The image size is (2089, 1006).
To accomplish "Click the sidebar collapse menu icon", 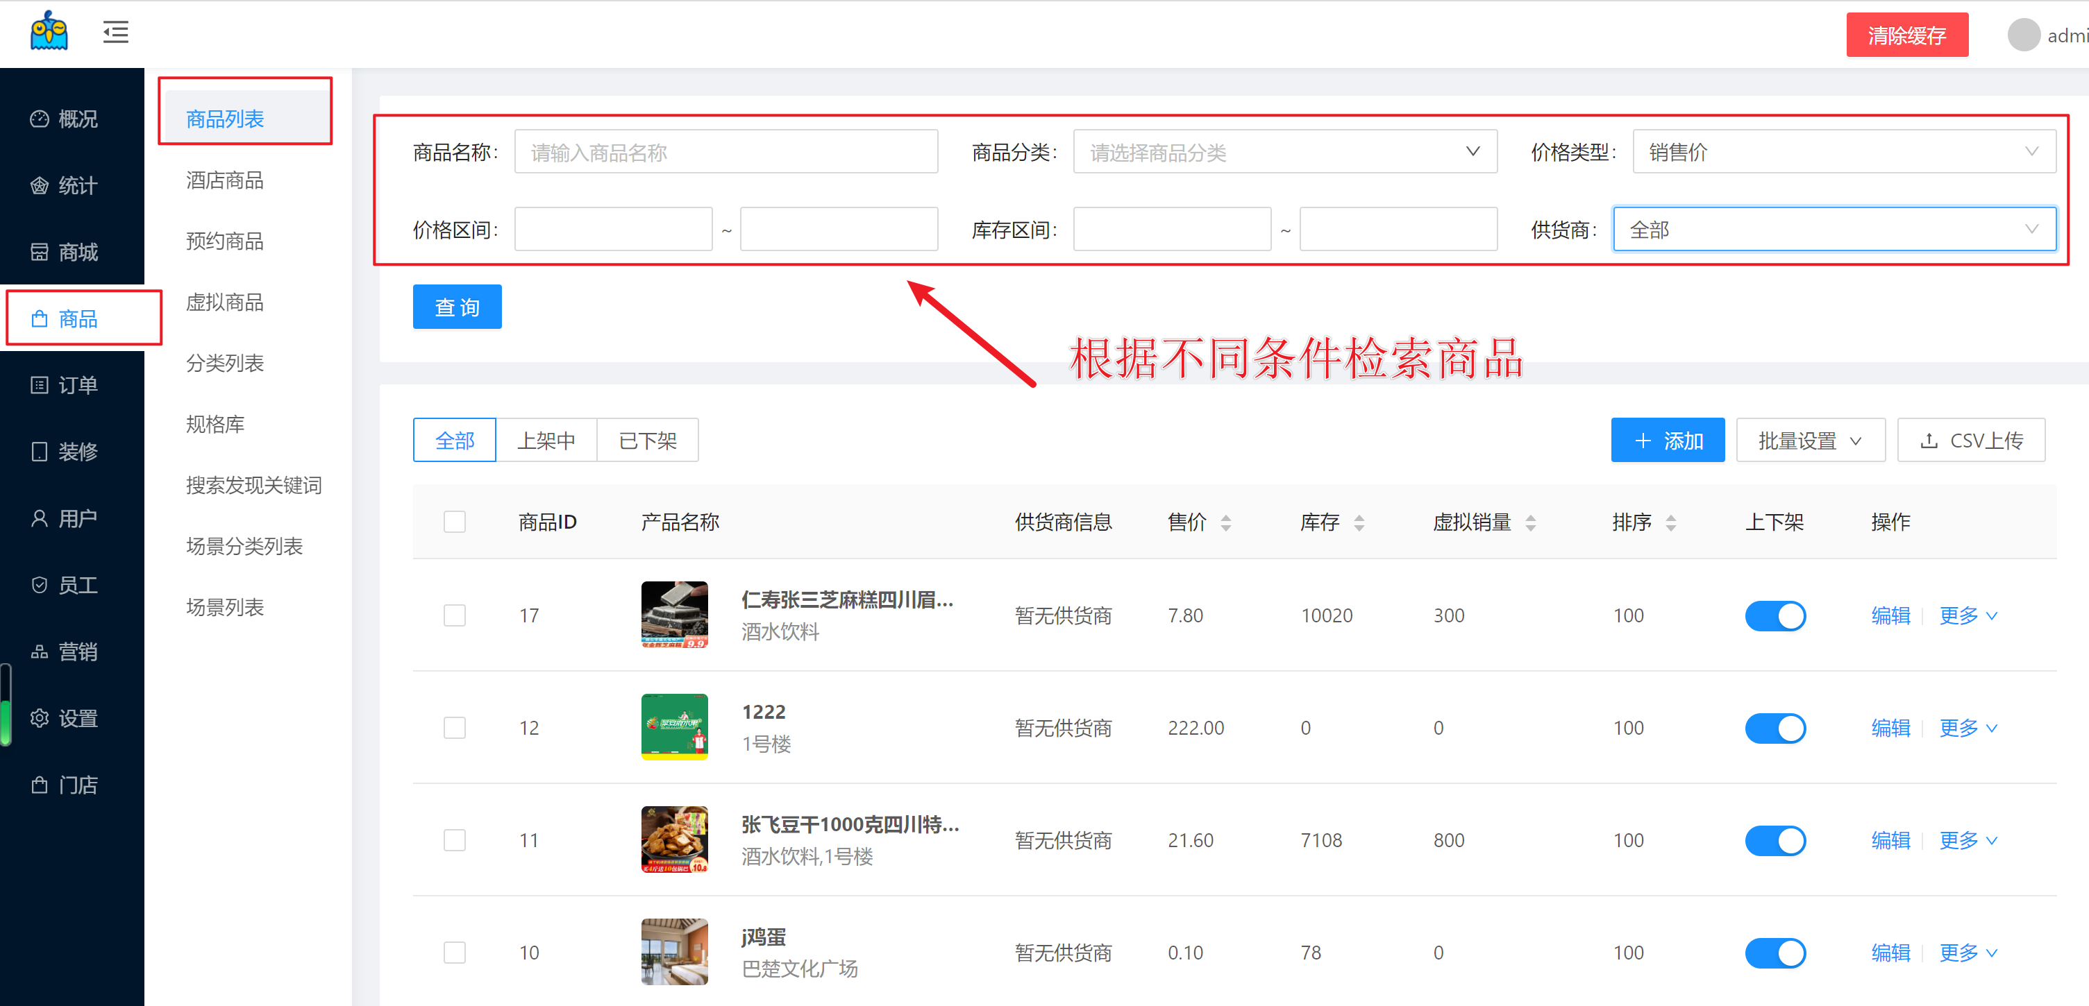I will pos(115,33).
